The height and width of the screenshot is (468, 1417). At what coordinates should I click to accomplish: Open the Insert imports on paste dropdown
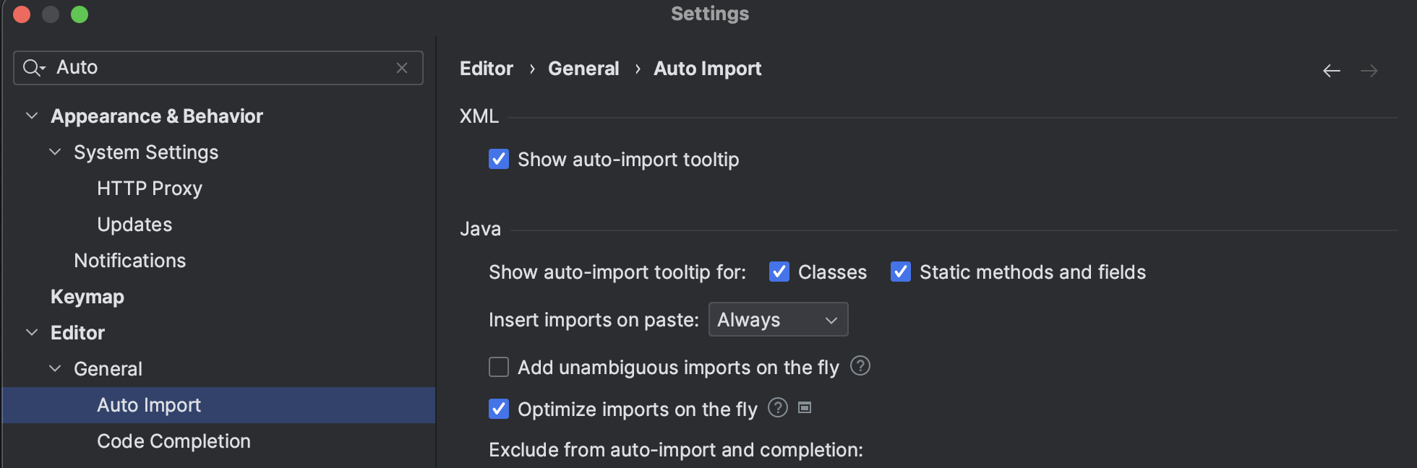tap(778, 319)
